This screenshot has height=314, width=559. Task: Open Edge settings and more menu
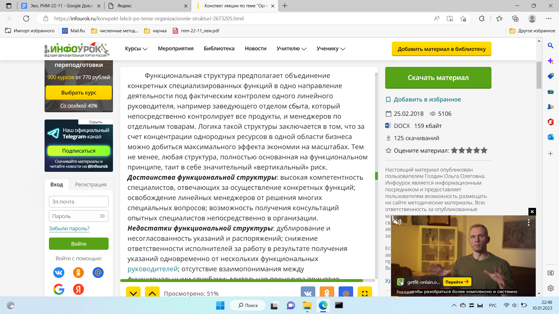tap(549, 19)
